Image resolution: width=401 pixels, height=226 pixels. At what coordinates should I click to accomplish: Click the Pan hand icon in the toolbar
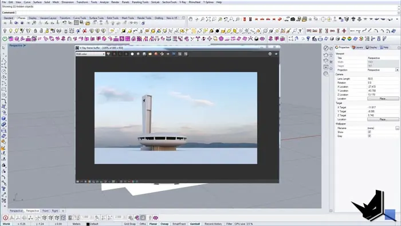[x=190, y=19]
